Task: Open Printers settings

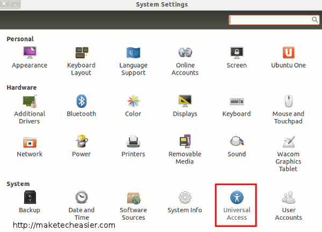Action: [133, 146]
